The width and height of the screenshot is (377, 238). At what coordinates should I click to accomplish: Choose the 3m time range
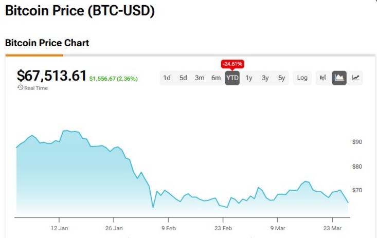tap(200, 78)
